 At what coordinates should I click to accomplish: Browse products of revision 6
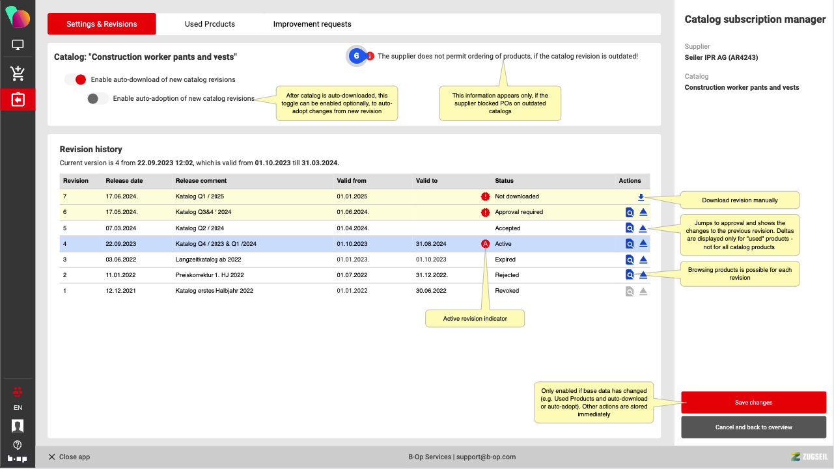(x=630, y=212)
